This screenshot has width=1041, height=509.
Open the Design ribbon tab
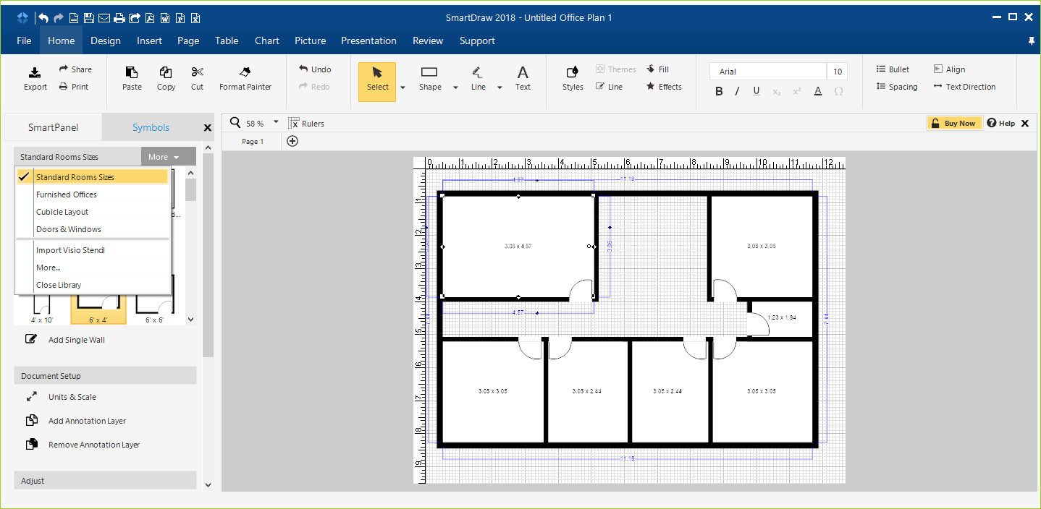pyautogui.click(x=106, y=40)
